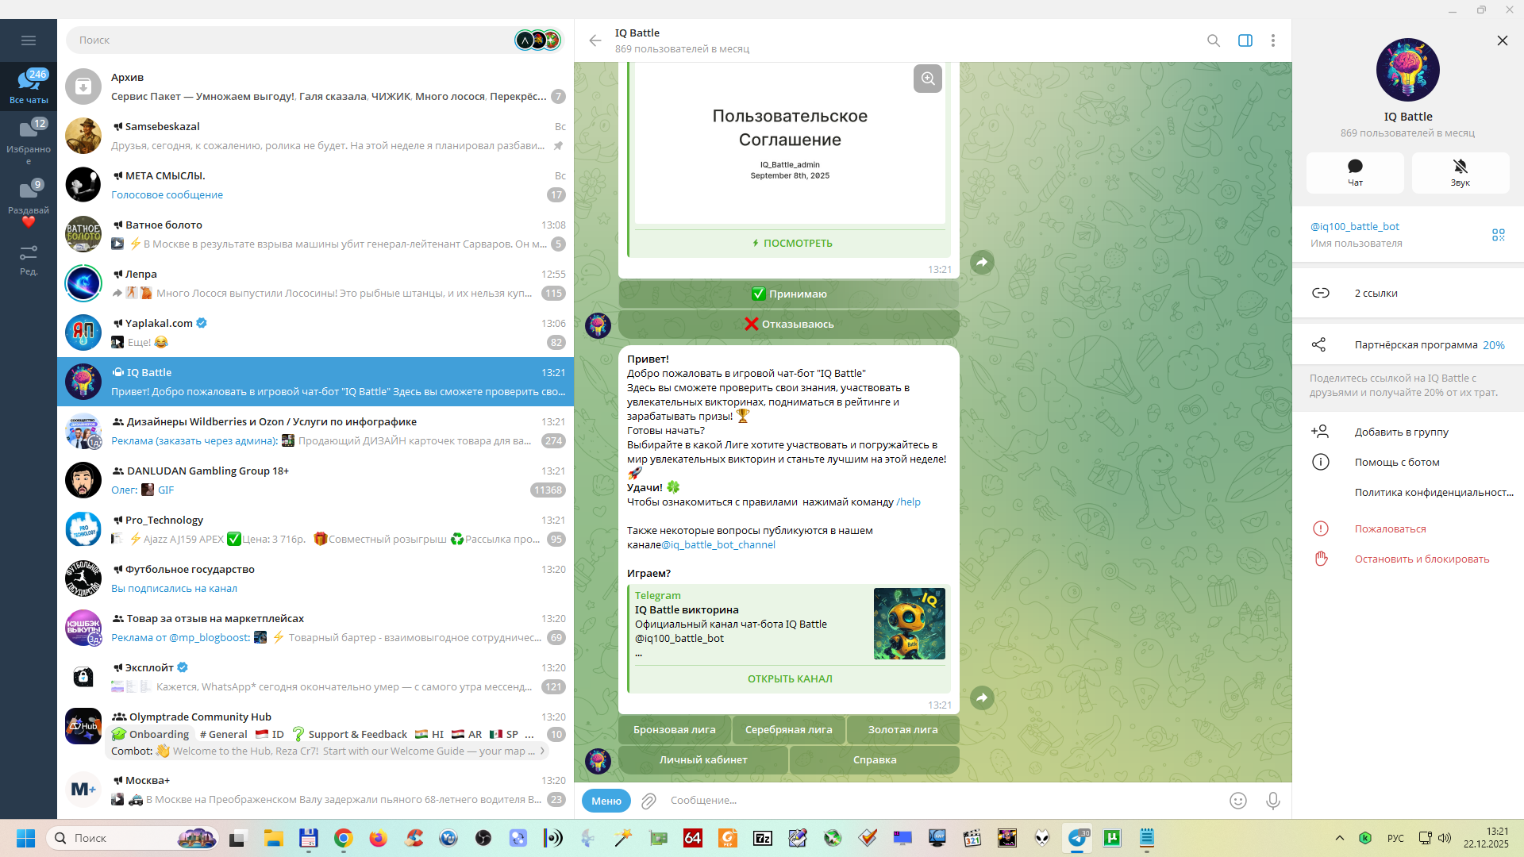Open the Меню bot commands button
The image size is (1524, 857).
[606, 801]
